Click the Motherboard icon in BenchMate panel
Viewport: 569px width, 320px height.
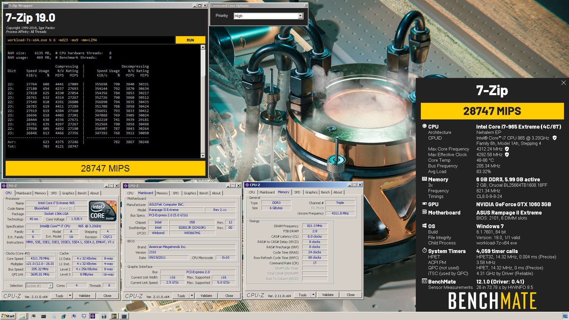[x=424, y=212]
